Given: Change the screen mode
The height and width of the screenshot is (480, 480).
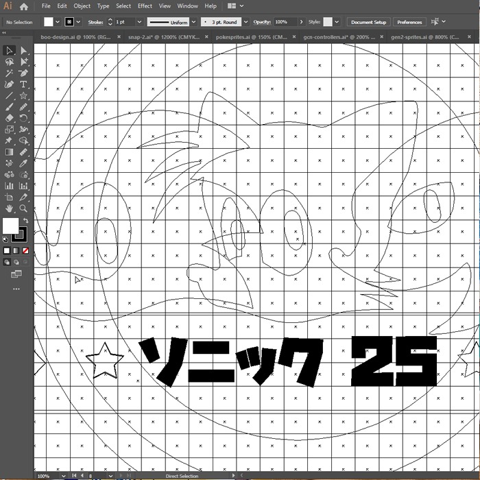Looking at the screenshot, I should 16,274.
